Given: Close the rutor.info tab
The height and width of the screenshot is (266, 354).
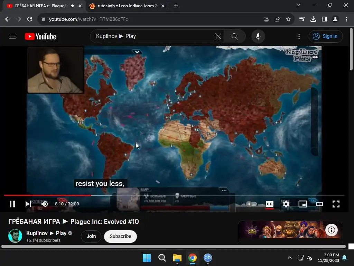Looking at the screenshot, I should 163,6.
